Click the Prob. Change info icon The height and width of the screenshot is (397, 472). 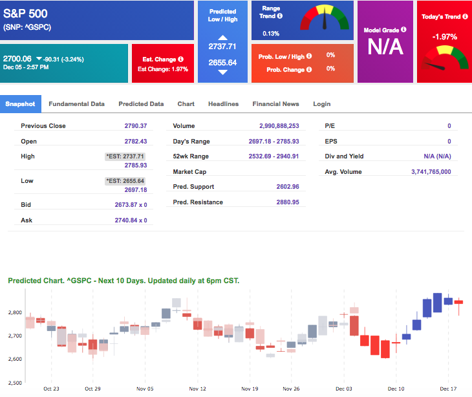[309, 70]
